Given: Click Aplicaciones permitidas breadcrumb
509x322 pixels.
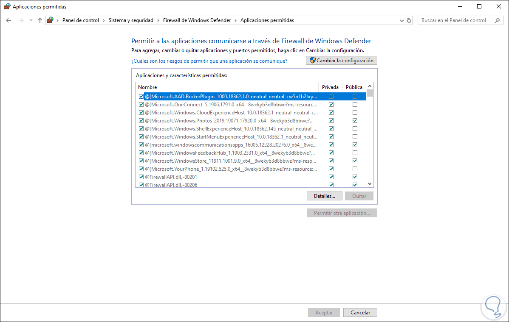Looking at the screenshot, I should click(267, 20).
